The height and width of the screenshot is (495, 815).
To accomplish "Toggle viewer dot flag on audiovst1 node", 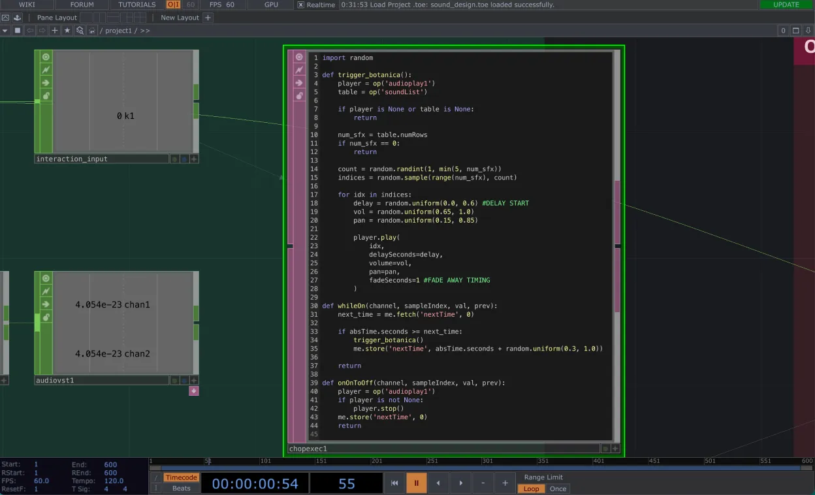I will point(174,380).
